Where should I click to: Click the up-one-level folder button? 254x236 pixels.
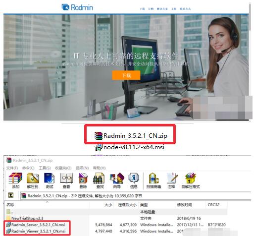pos(11,195)
